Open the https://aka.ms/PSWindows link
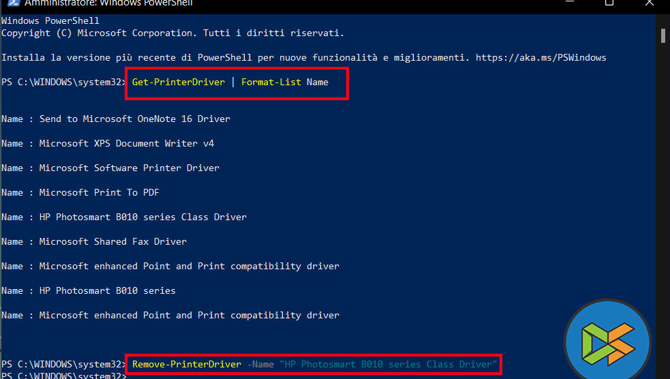The height and width of the screenshot is (379, 670). [x=540, y=57]
